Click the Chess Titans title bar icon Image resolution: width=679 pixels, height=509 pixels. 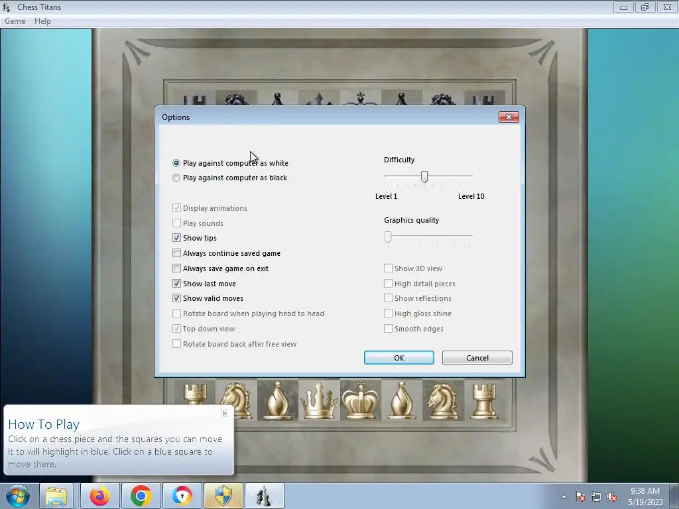pyautogui.click(x=6, y=7)
